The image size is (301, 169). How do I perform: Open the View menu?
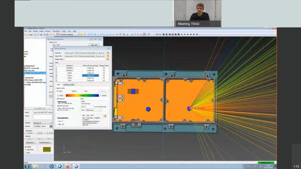69,31
